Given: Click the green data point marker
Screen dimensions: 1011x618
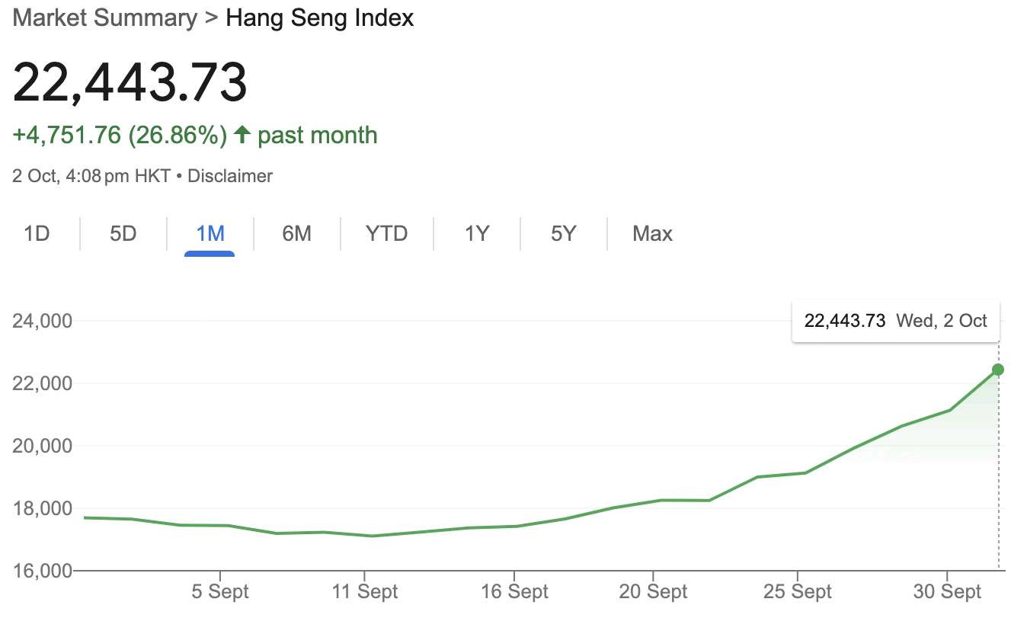Looking at the screenshot, I should coord(998,370).
